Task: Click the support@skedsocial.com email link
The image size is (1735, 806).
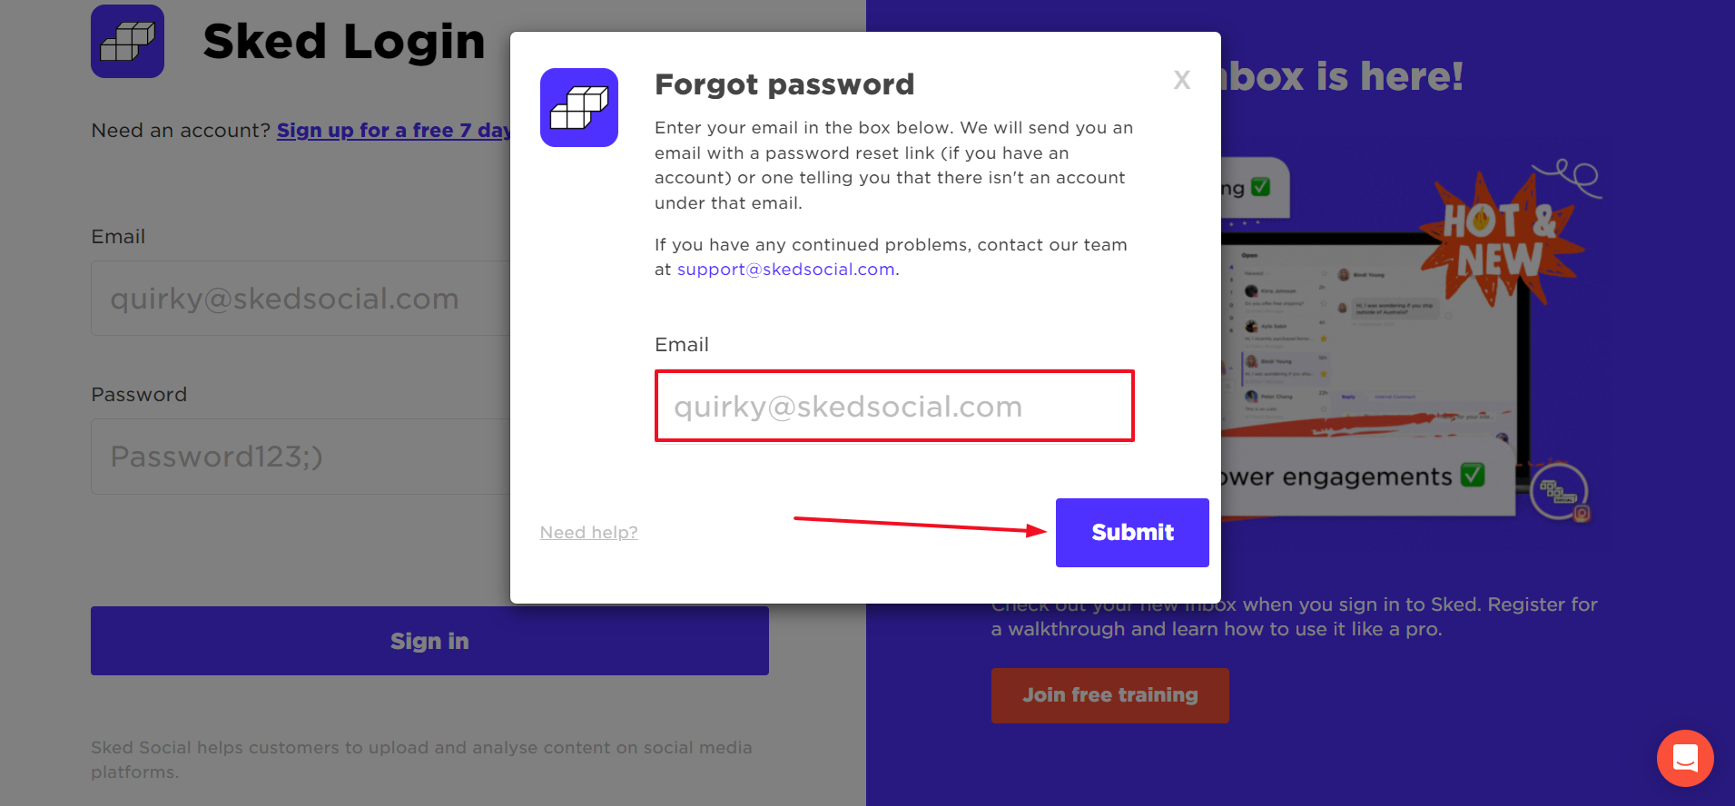Action: (x=786, y=270)
